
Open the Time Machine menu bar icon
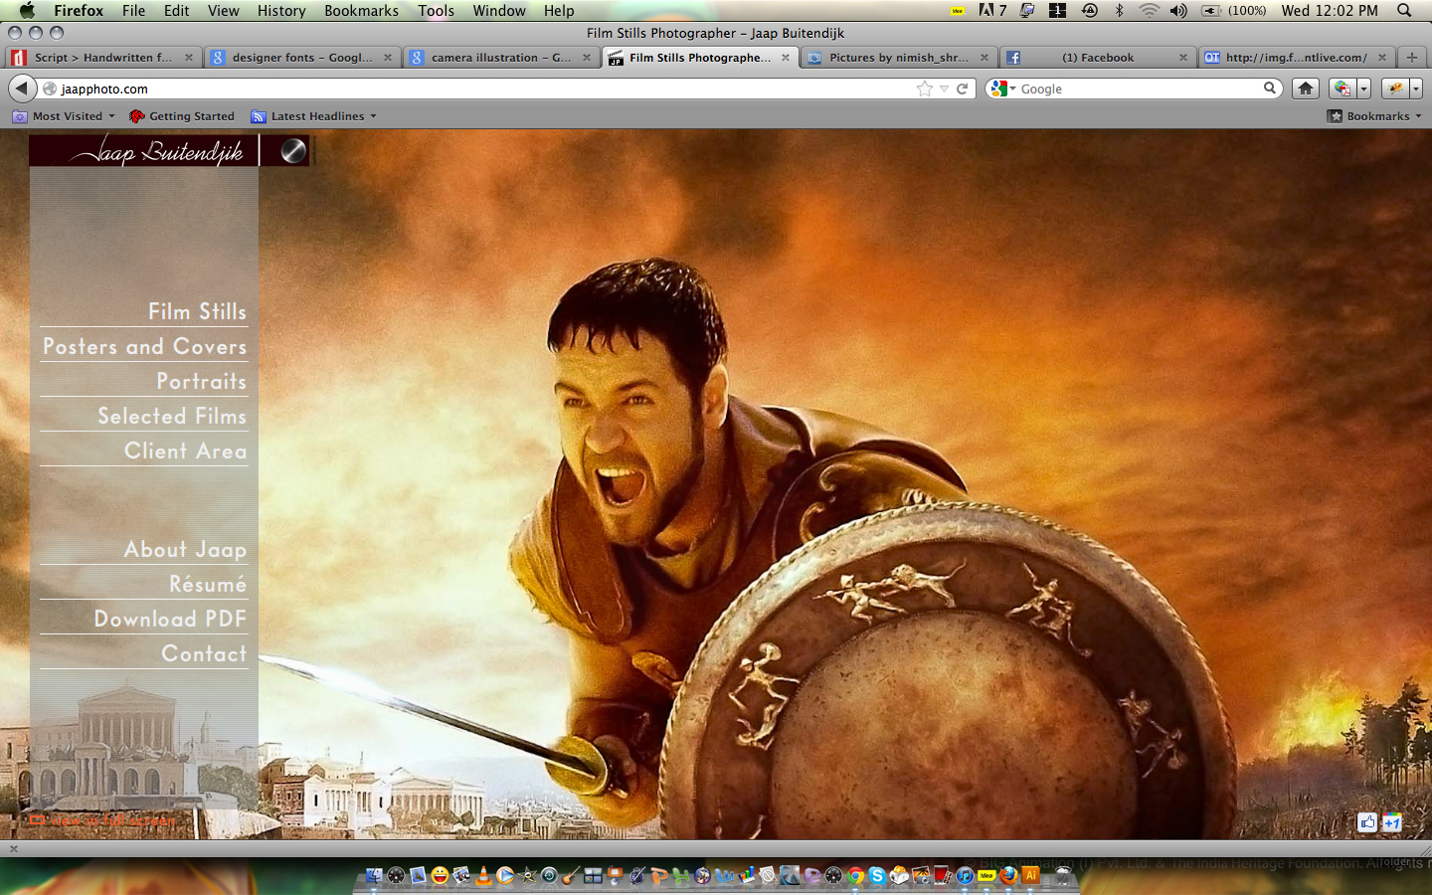click(1090, 11)
